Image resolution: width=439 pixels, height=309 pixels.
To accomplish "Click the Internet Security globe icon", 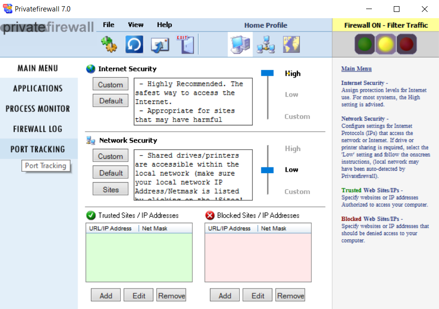I will click(90, 68).
